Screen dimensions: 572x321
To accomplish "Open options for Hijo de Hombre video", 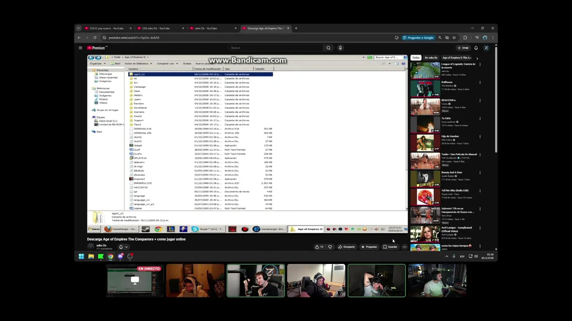I will tap(480, 136).
